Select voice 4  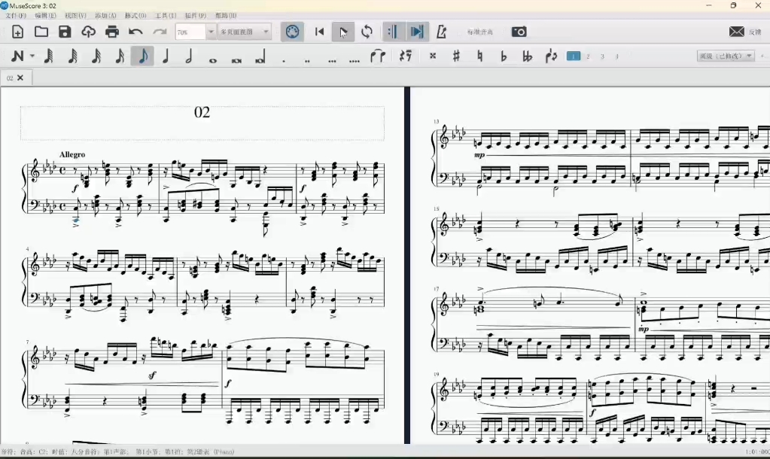point(616,56)
